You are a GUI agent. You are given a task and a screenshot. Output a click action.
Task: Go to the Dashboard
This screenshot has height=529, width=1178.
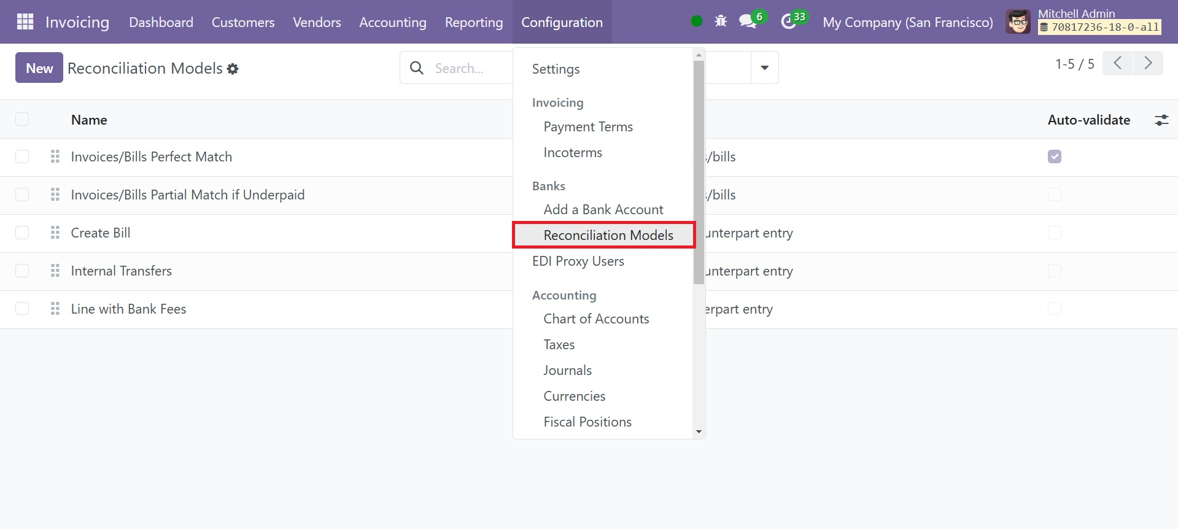point(161,22)
